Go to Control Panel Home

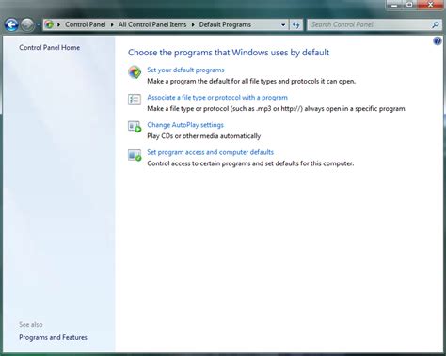pos(49,48)
